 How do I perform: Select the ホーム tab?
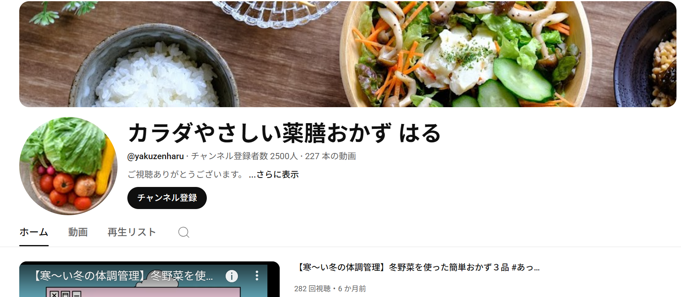click(x=34, y=232)
